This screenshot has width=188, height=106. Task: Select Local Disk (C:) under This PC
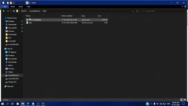[x=14, y=75]
